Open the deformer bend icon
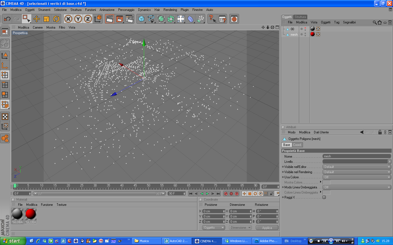Viewport: 393px width, 245px height. pos(190,19)
